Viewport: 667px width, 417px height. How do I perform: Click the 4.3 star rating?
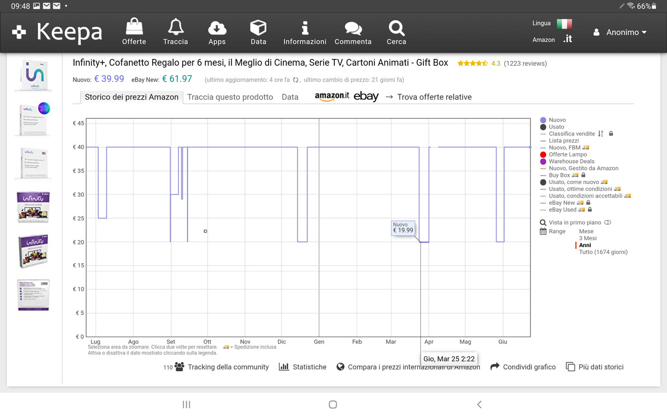(479, 64)
